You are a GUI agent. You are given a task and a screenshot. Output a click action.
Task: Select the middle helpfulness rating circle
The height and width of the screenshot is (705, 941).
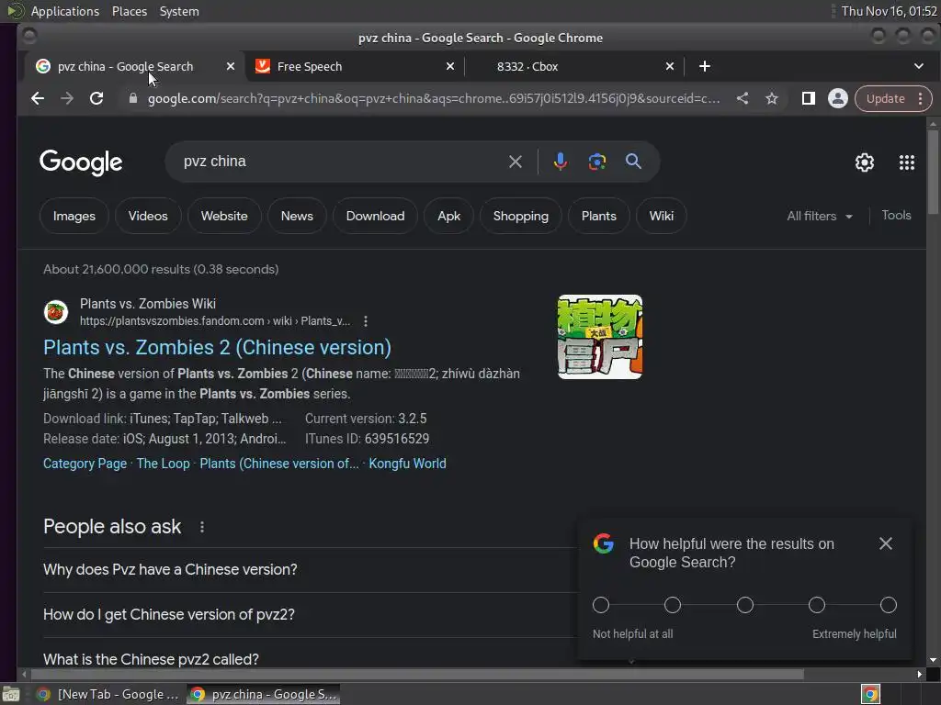744,605
